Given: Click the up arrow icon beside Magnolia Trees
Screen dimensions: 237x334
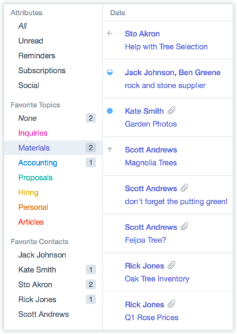Looking at the screenshot, I should [110, 150].
